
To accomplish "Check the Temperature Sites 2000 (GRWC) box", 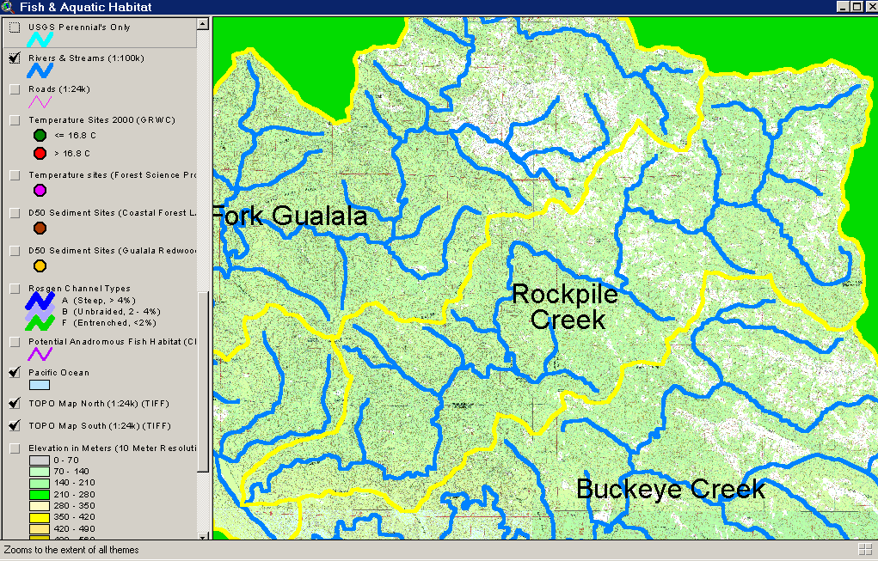I will pyautogui.click(x=15, y=120).
